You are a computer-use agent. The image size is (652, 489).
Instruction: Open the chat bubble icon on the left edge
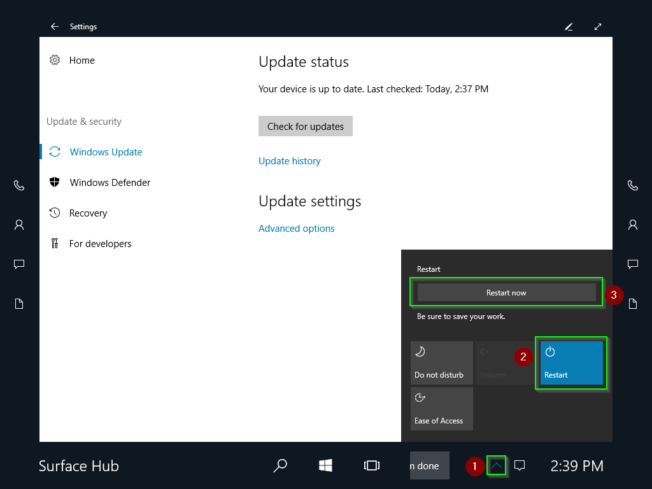[x=19, y=264]
